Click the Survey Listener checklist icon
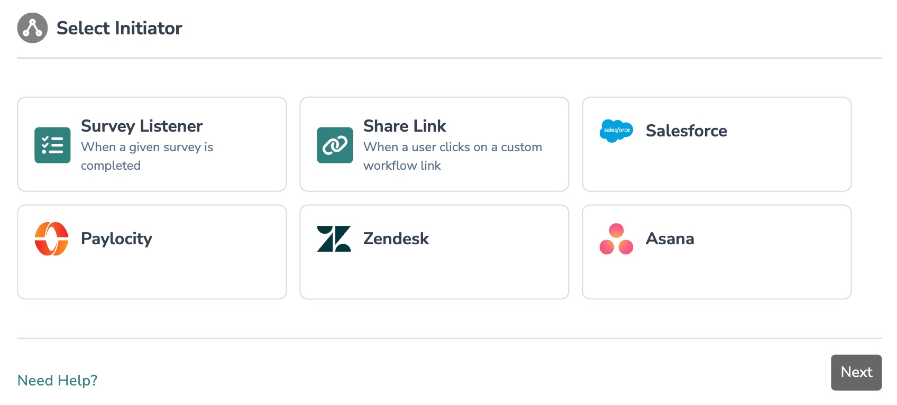 tap(52, 145)
